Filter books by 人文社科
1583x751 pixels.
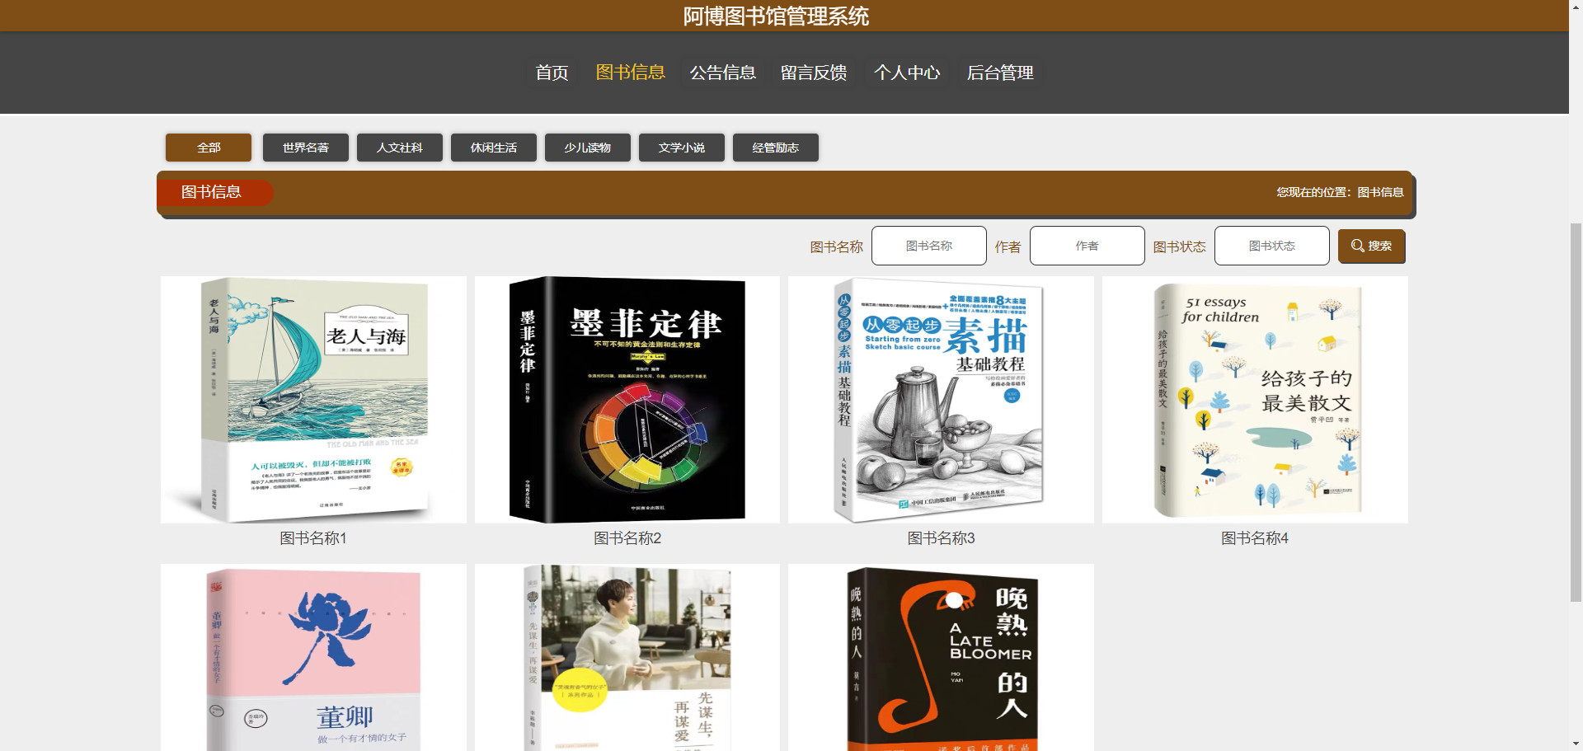point(400,148)
